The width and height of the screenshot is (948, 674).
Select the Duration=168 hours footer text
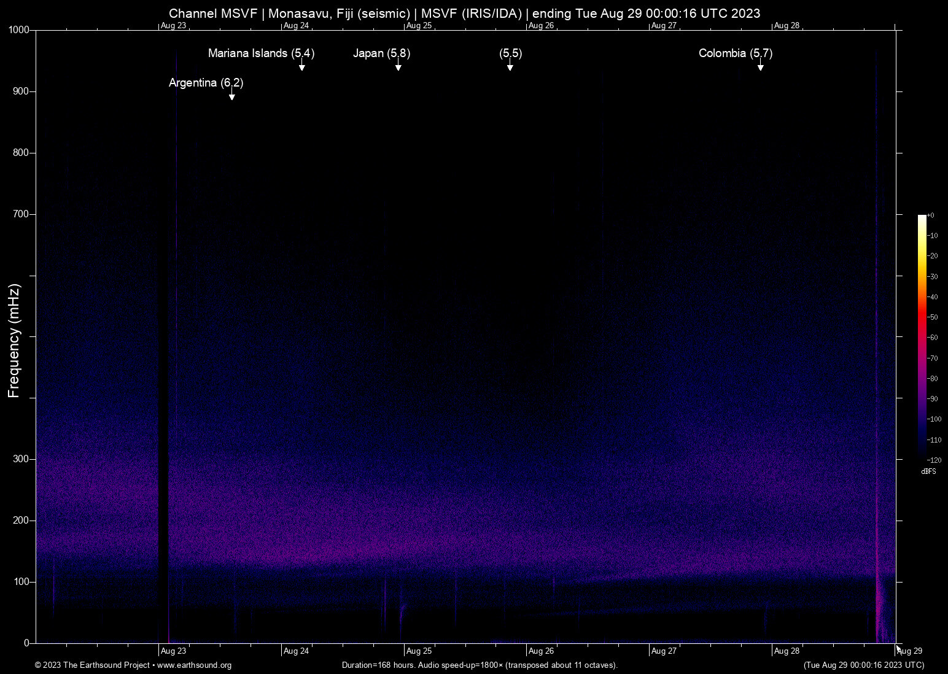(x=480, y=665)
